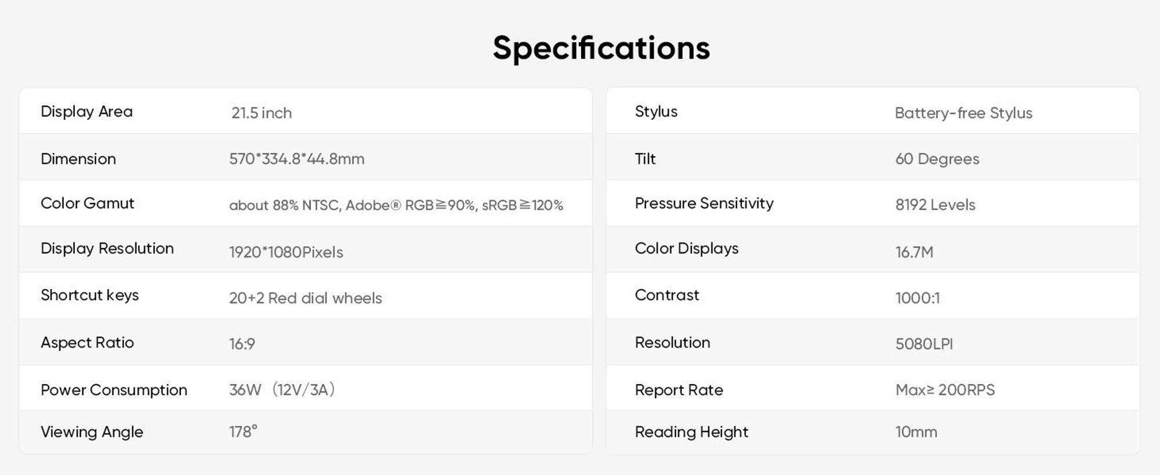Select the Battery-free Stylus value
Screen dimensions: 1160x475
coord(963,113)
